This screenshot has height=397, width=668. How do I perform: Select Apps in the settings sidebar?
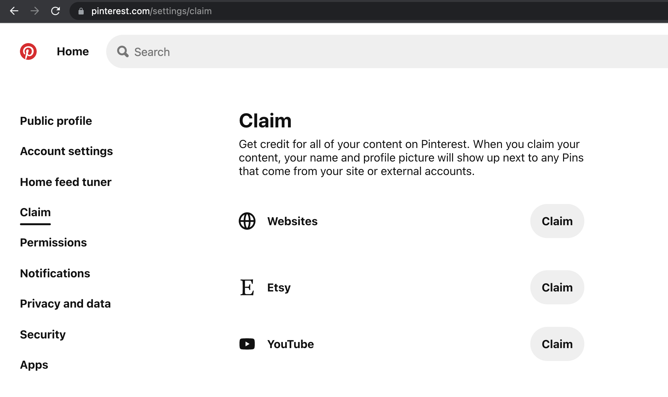[34, 365]
